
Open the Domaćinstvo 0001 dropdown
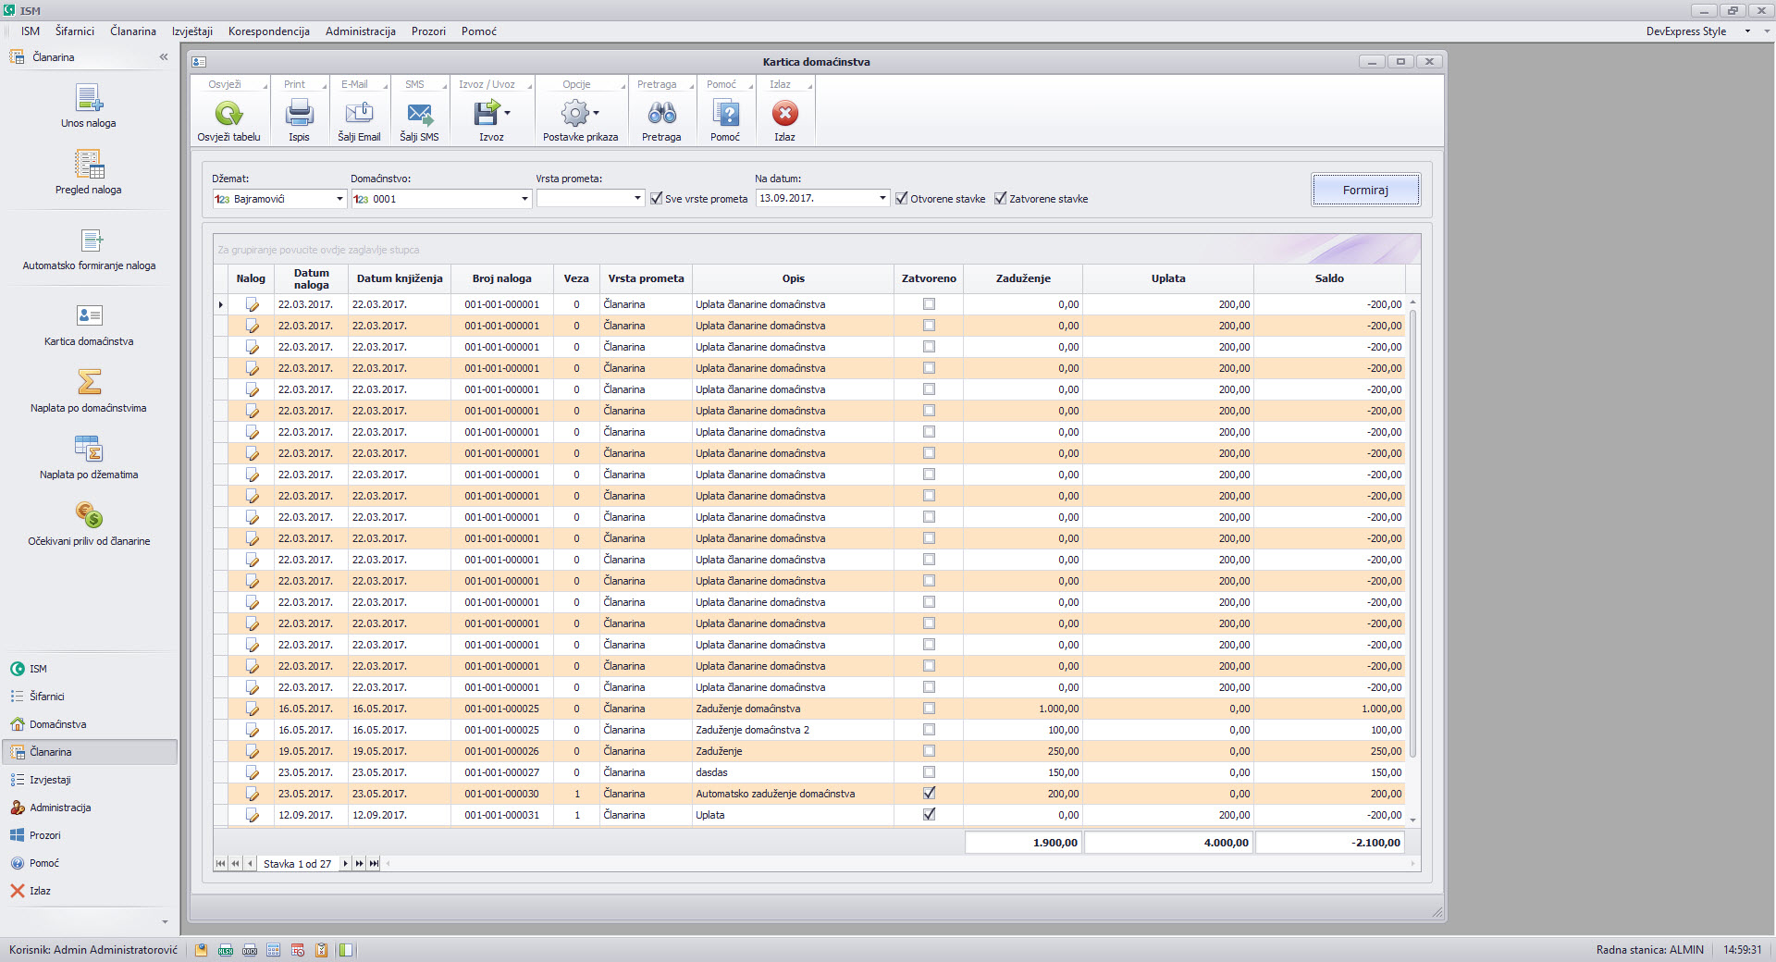524,199
